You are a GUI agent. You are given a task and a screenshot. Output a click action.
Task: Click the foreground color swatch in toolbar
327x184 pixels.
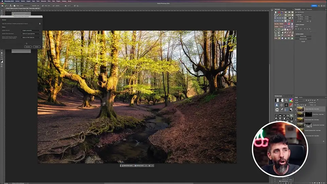point(1,60)
